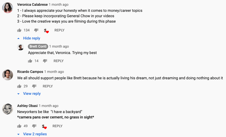
Task: Open Ricardo Campos's channel name link
Action: click(x=30, y=72)
